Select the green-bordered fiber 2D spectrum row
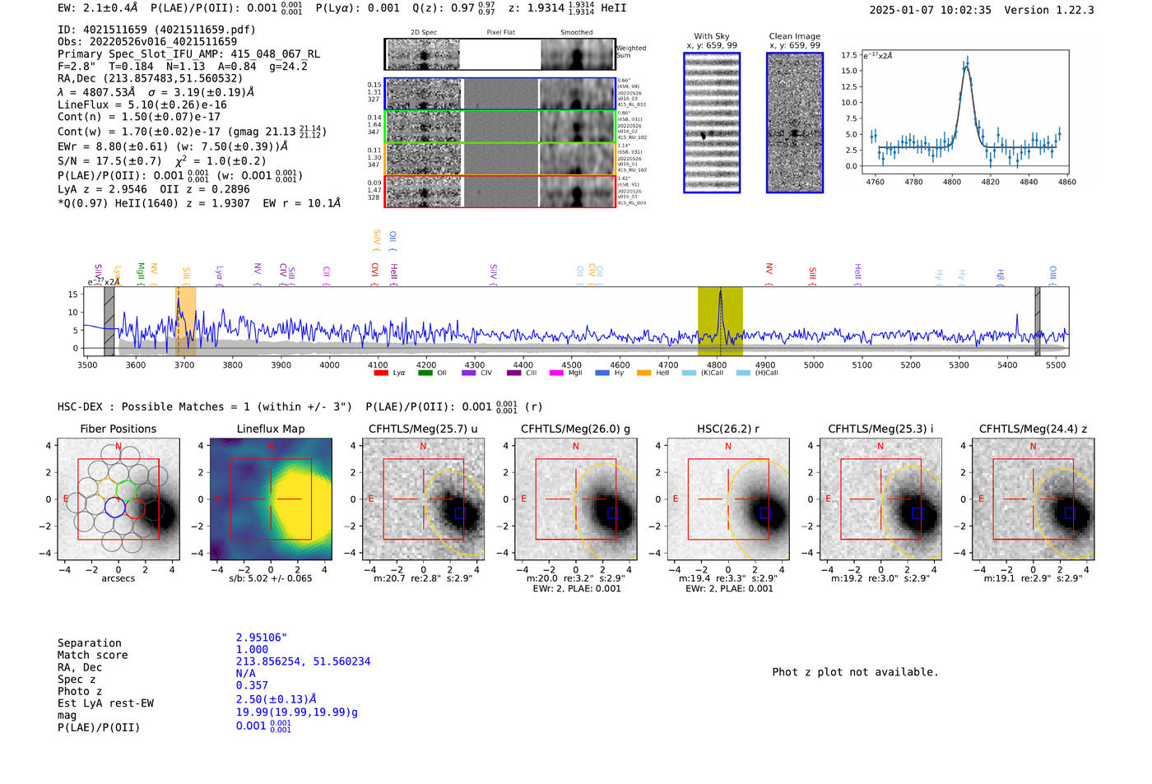1152x784 pixels. tap(499, 126)
